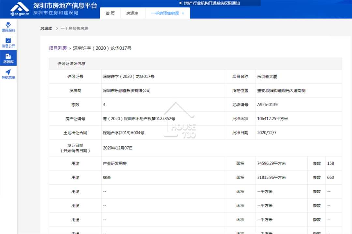The image size is (352, 234).
Task: Click the 批准面积 label cell
Action: pyautogui.click(x=240, y=119)
